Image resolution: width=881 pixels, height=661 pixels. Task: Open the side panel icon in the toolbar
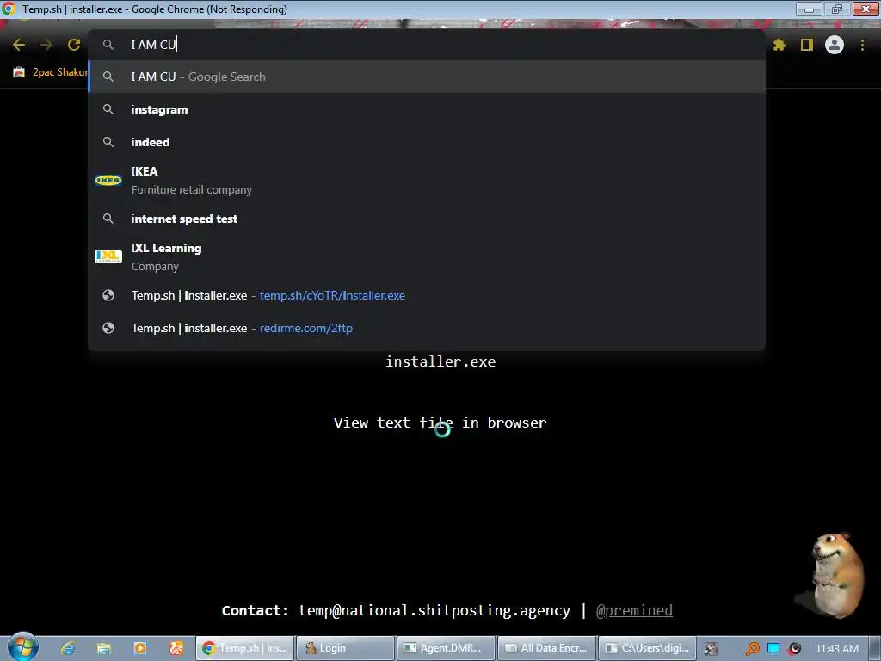point(807,45)
